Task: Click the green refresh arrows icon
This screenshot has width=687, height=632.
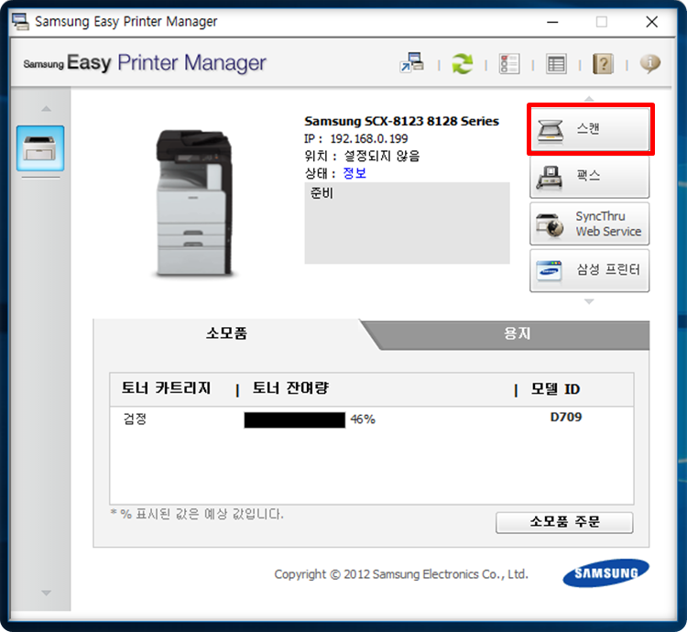Action: click(x=463, y=63)
